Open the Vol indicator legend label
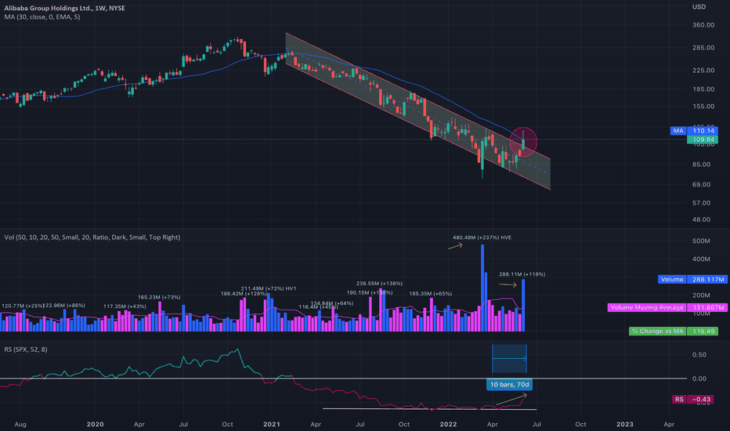 (x=92, y=237)
